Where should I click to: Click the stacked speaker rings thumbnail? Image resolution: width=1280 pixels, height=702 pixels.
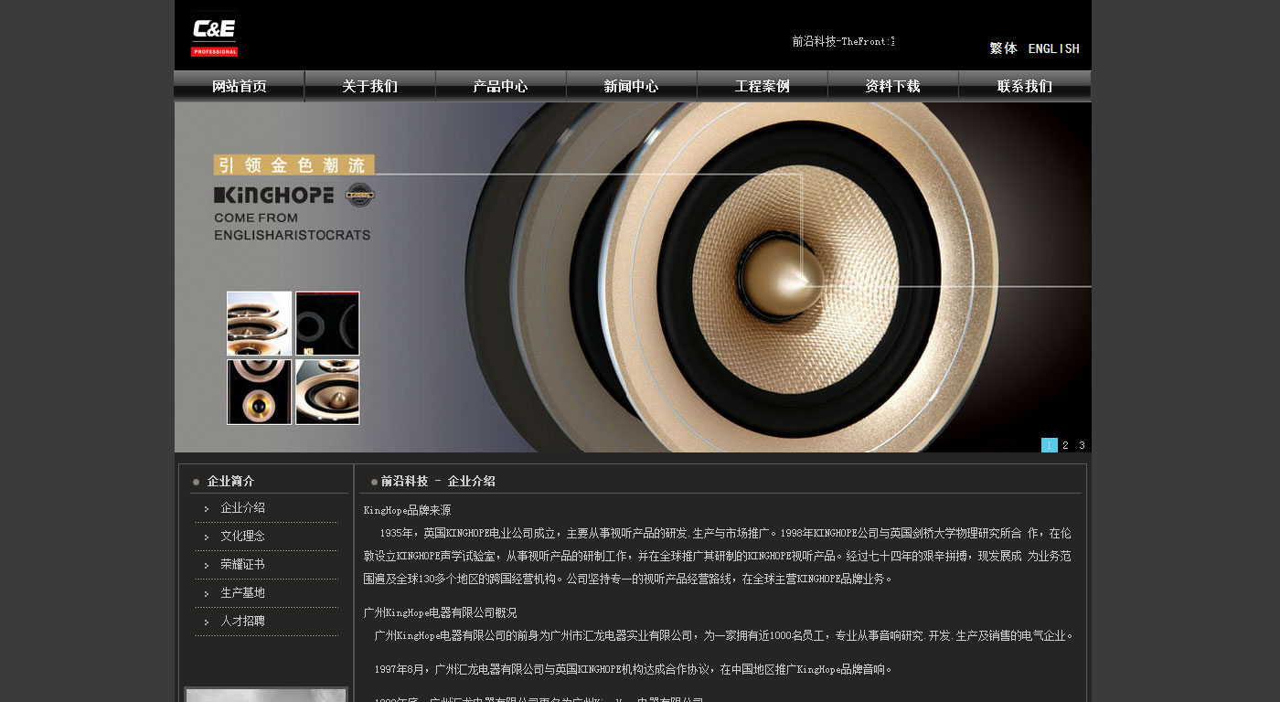tap(260, 324)
